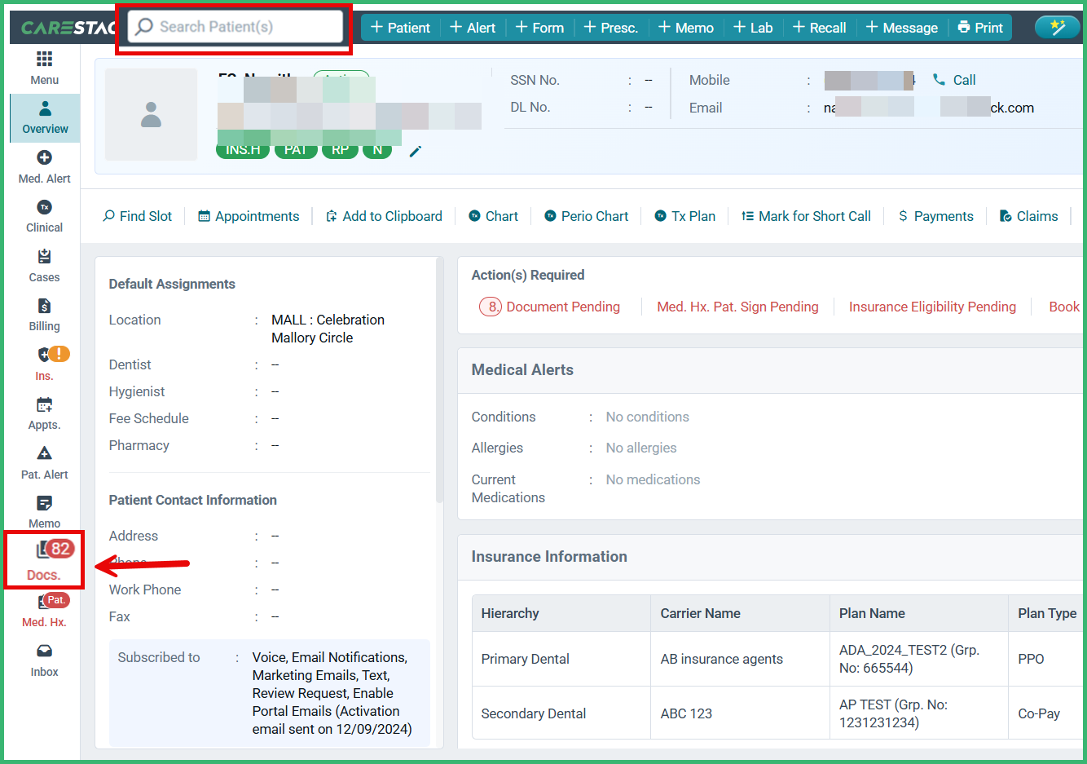Open the Pat. Med. Hx. sidebar section
The height and width of the screenshot is (764, 1087).
pyautogui.click(x=44, y=609)
